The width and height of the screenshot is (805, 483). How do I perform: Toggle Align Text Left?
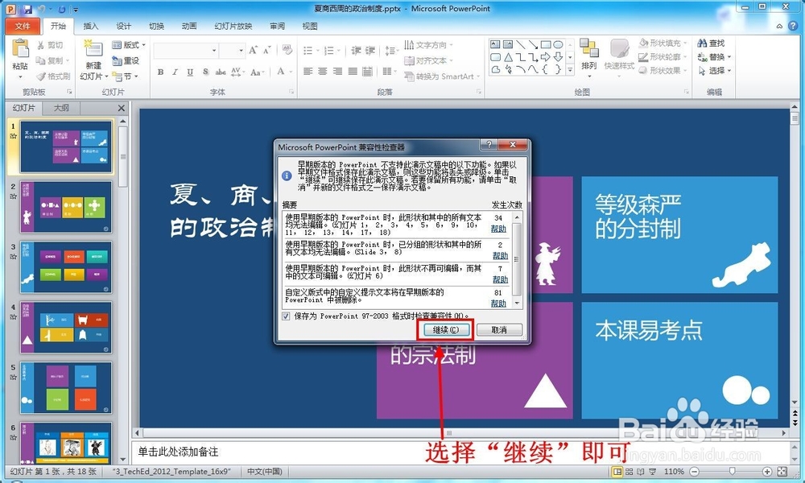coord(308,72)
